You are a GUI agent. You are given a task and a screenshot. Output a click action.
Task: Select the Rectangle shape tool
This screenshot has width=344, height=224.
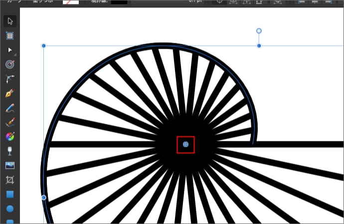click(10, 194)
